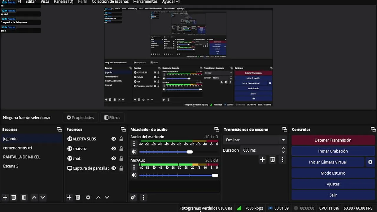Select the comenazmos xd scene
The image size is (377, 212).
point(31,148)
